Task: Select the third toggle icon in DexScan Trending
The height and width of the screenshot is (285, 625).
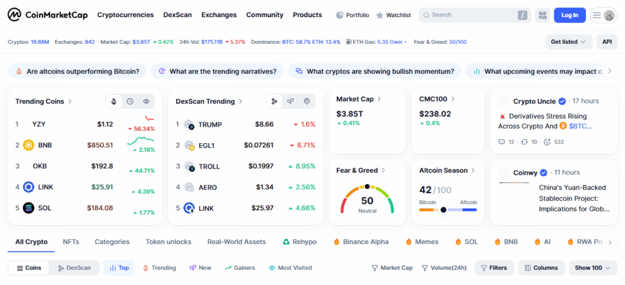Action: (x=306, y=101)
